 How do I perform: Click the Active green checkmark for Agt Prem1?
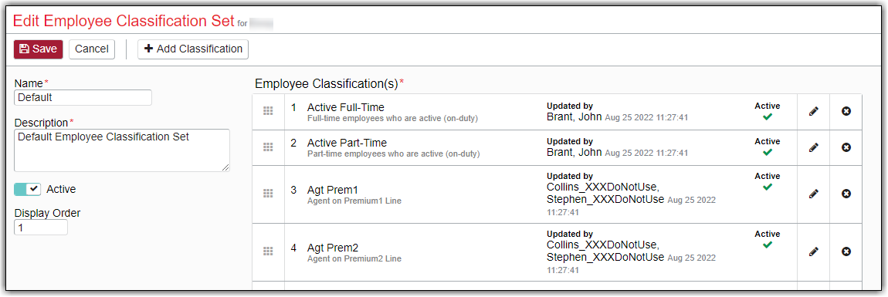point(768,187)
